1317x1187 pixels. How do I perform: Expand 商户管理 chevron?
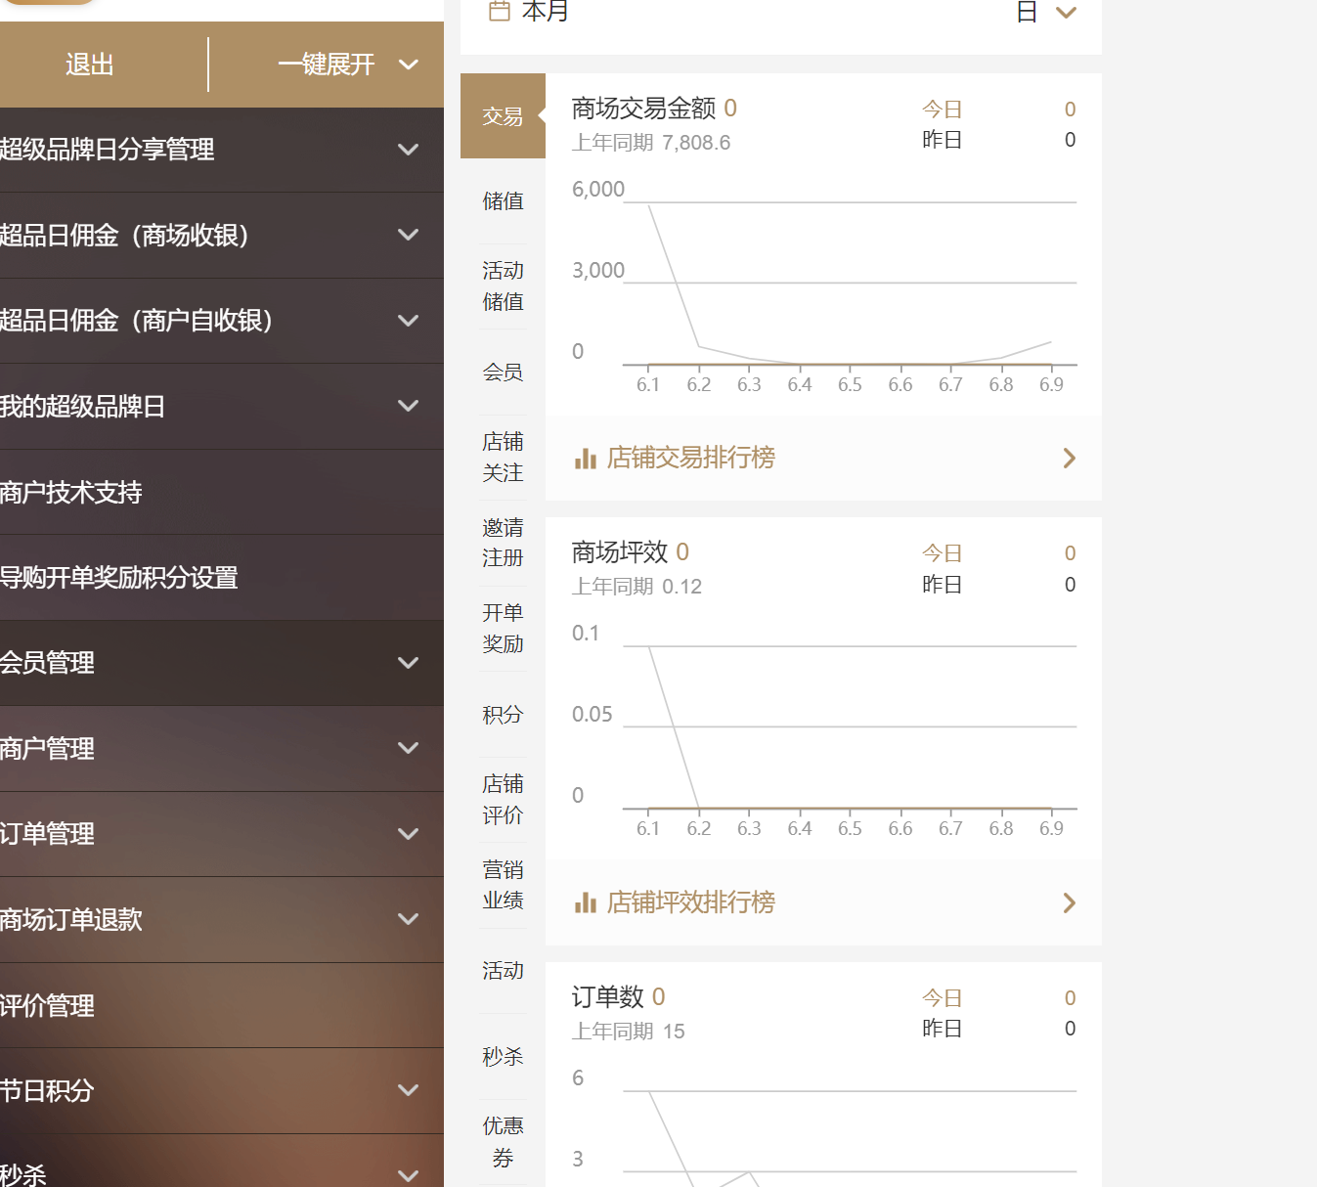(x=409, y=748)
